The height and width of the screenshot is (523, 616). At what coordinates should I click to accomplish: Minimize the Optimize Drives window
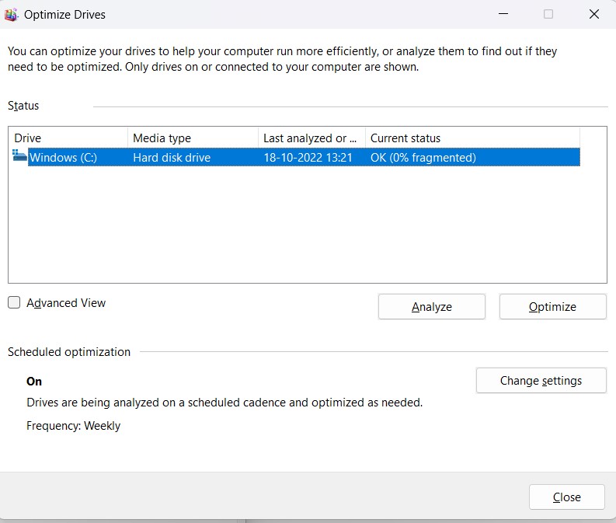pos(503,14)
